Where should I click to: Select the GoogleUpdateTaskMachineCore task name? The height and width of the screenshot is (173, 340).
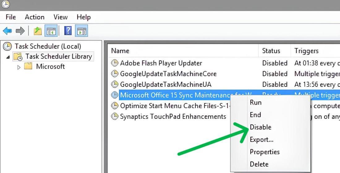pos(168,74)
